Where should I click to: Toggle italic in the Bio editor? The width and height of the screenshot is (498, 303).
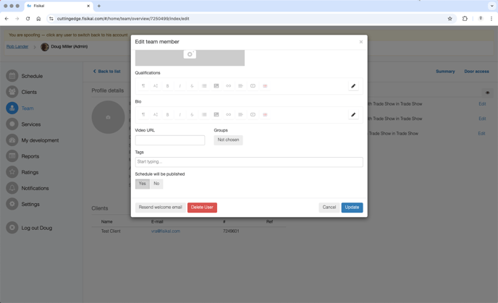point(180,114)
